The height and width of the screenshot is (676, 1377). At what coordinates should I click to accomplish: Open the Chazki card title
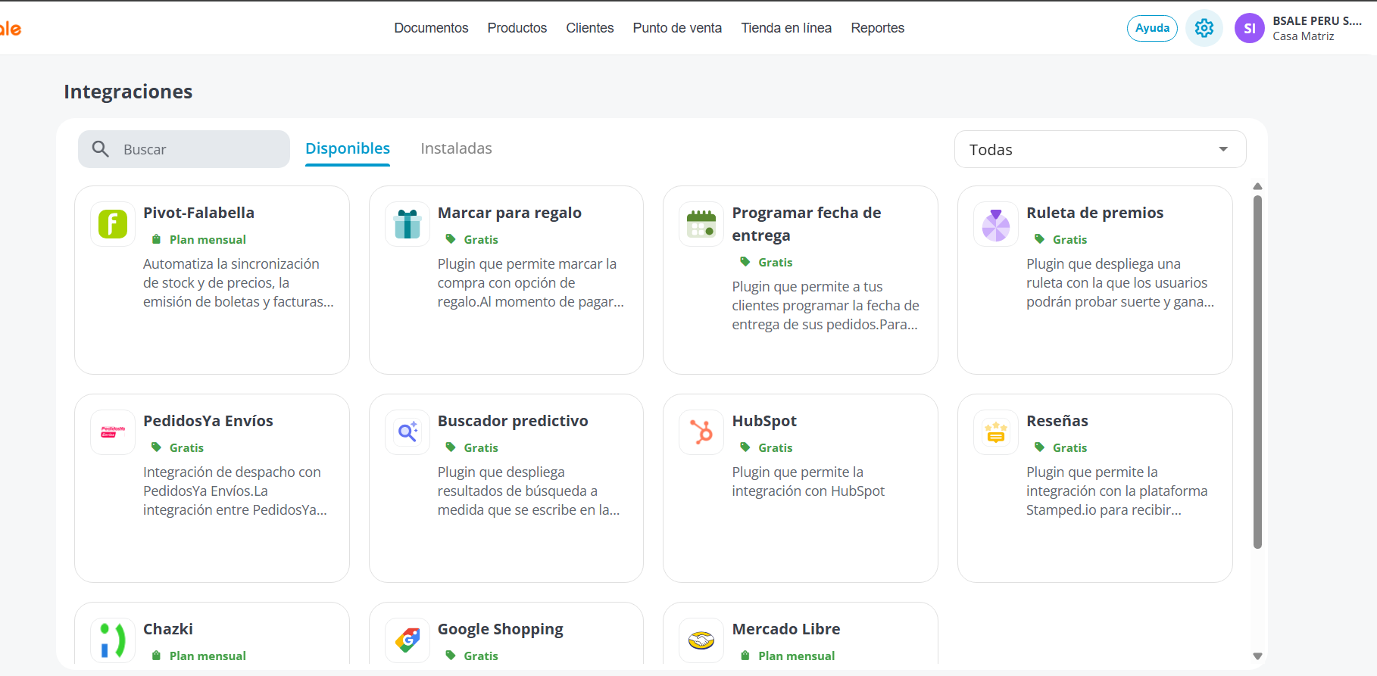168,629
